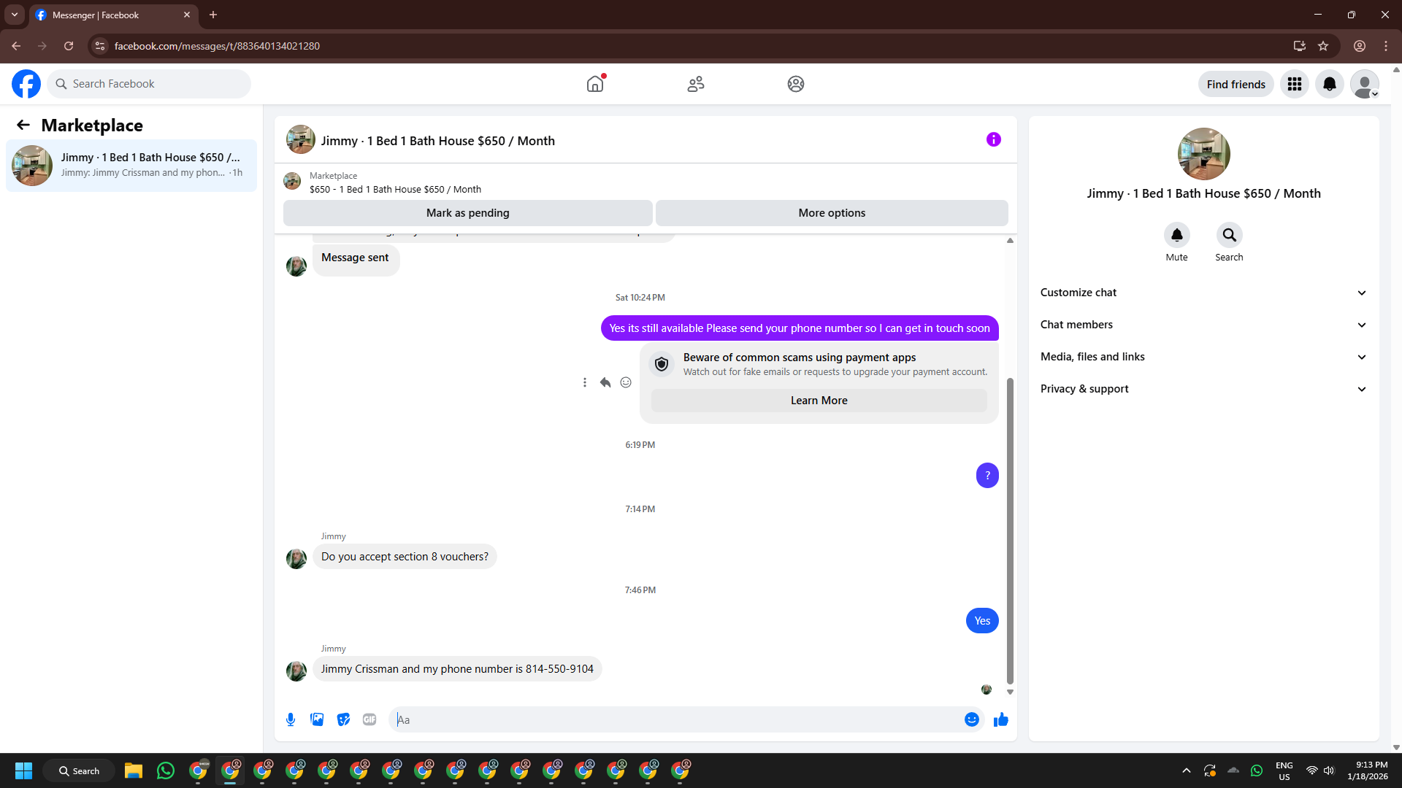Click the message text input field
The height and width of the screenshot is (788, 1402).
click(x=679, y=719)
